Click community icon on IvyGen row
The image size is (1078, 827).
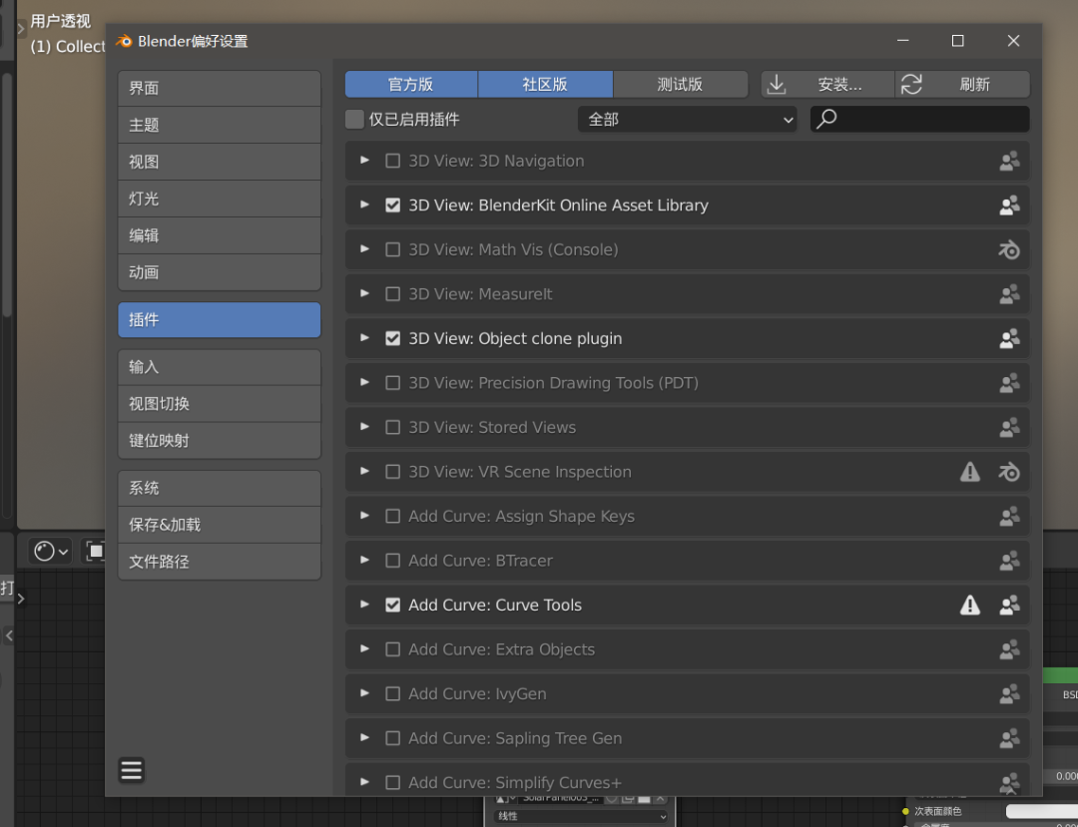pos(1009,693)
